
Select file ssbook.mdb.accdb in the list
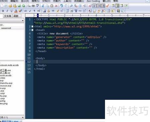pyautogui.click(x=9, y=65)
